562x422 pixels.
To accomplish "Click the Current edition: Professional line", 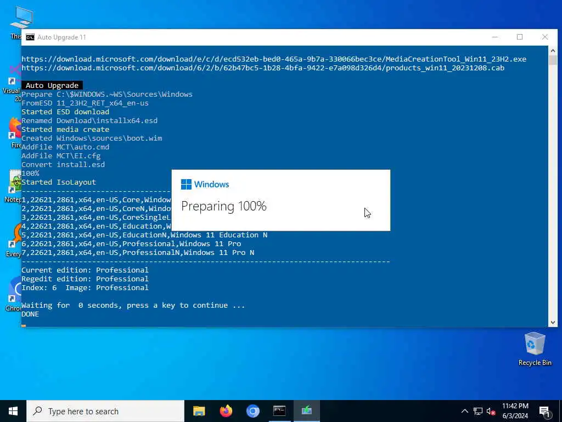I will [85, 270].
